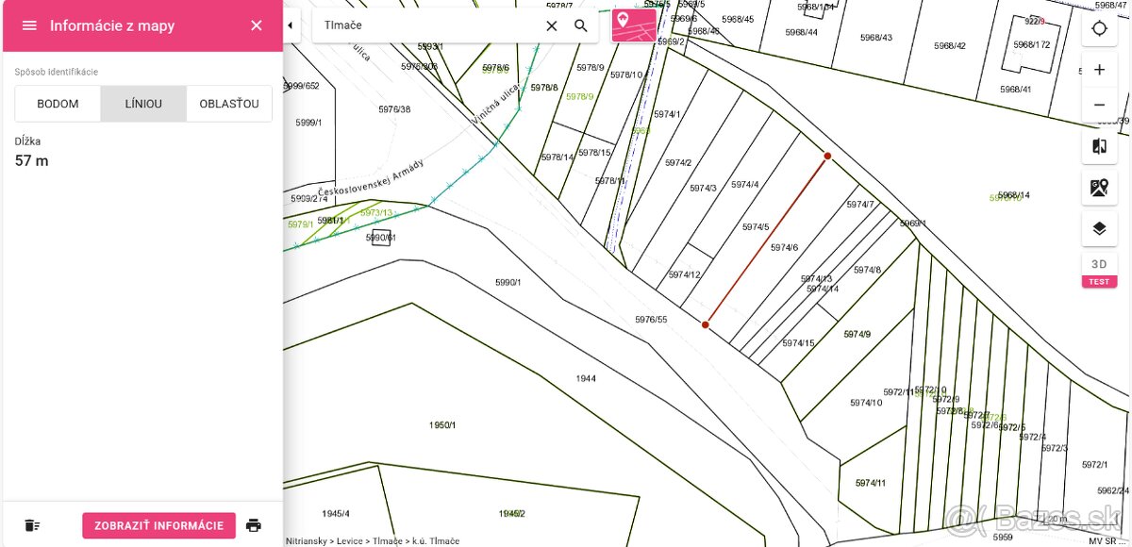
Task: Center map on my location
Action: [x=1099, y=28]
